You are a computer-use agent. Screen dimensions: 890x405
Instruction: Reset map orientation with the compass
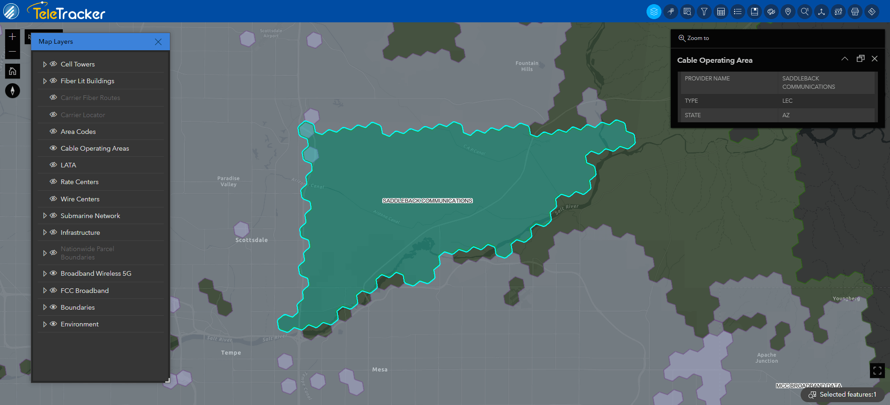point(13,91)
